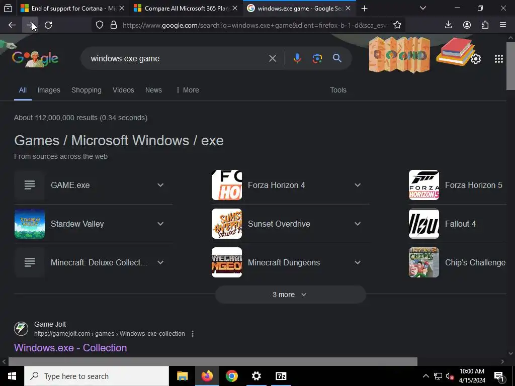This screenshot has height=386, width=515.
Task: Select the News search tab
Action: tap(153, 90)
